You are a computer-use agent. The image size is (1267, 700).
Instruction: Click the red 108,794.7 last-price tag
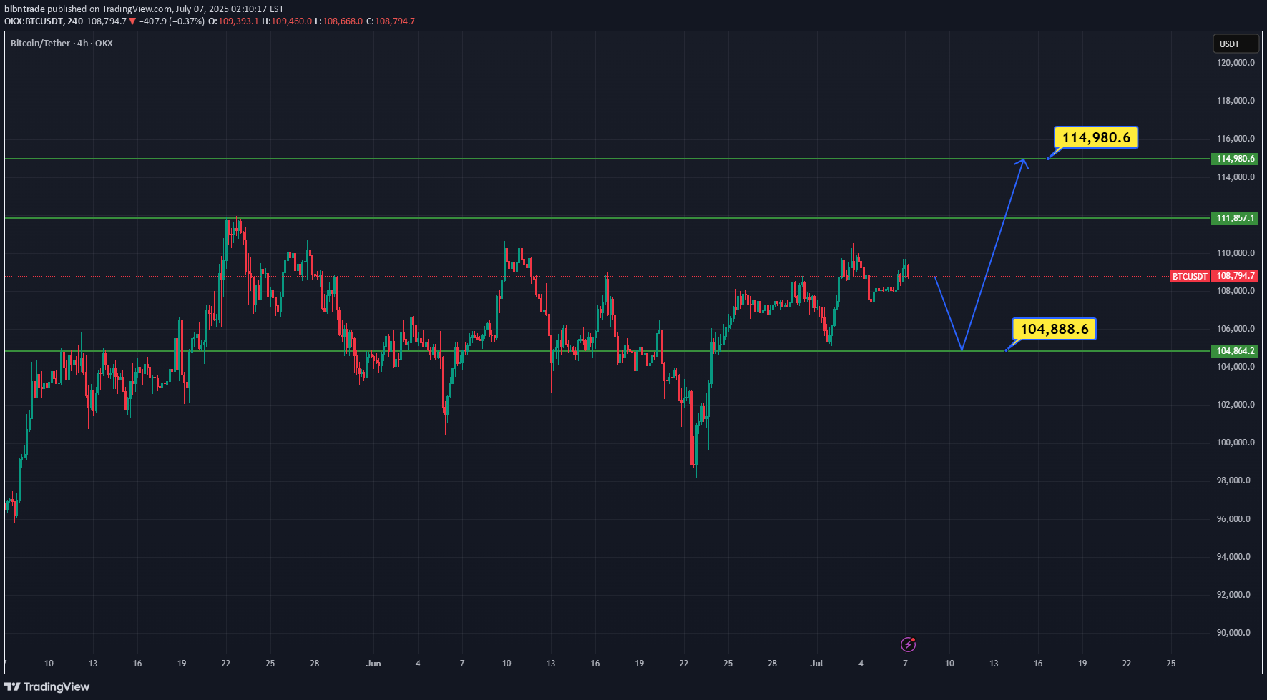point(1236,276)
